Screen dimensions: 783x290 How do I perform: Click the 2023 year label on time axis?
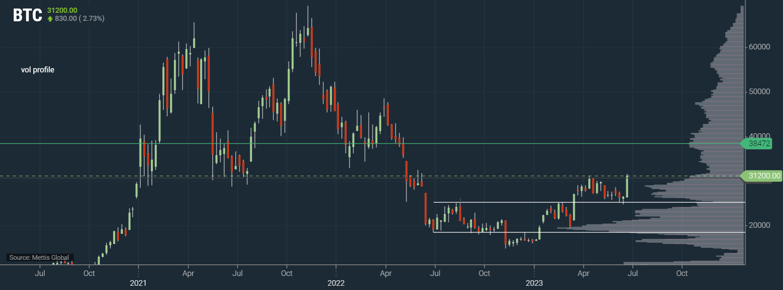click(x=534, y=283)
